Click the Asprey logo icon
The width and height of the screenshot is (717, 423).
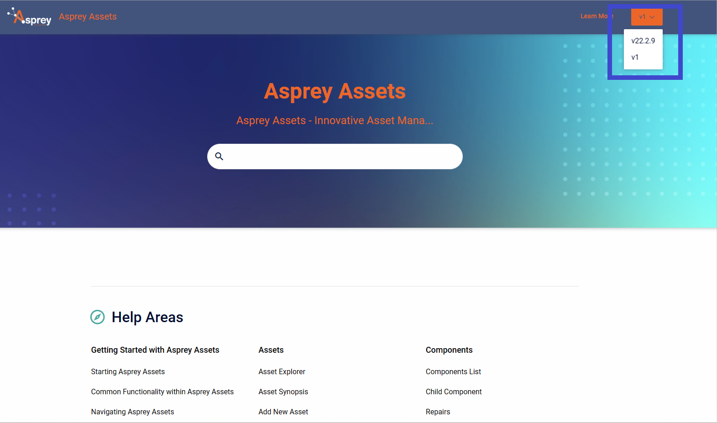tap(29, 17)
